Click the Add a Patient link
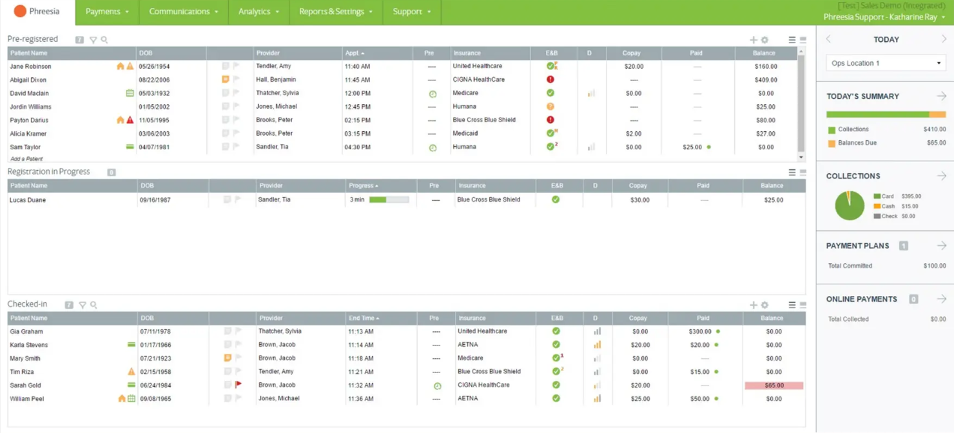 pos(26,158)
